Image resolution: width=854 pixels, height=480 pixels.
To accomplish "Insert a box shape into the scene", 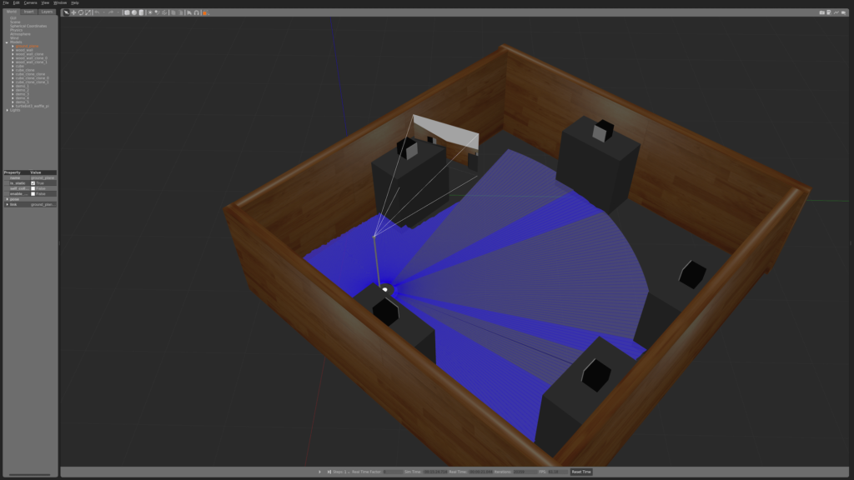I will 127,12.
